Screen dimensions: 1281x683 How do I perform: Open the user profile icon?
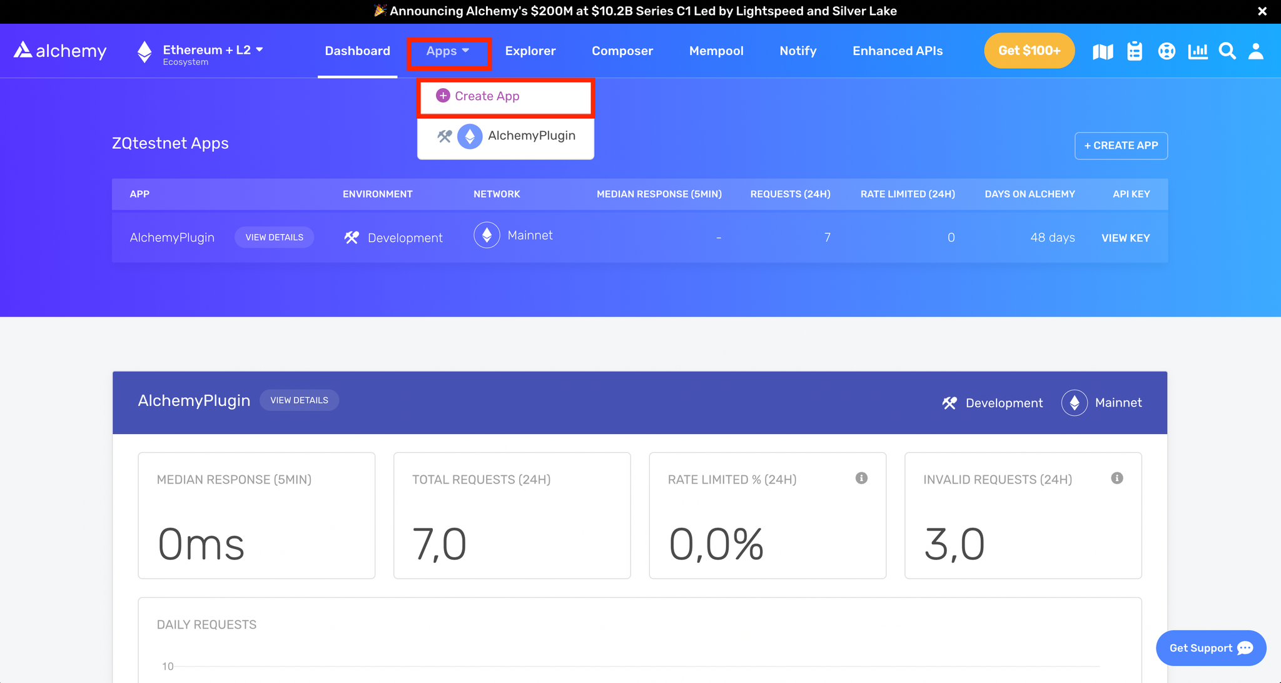1256,51
